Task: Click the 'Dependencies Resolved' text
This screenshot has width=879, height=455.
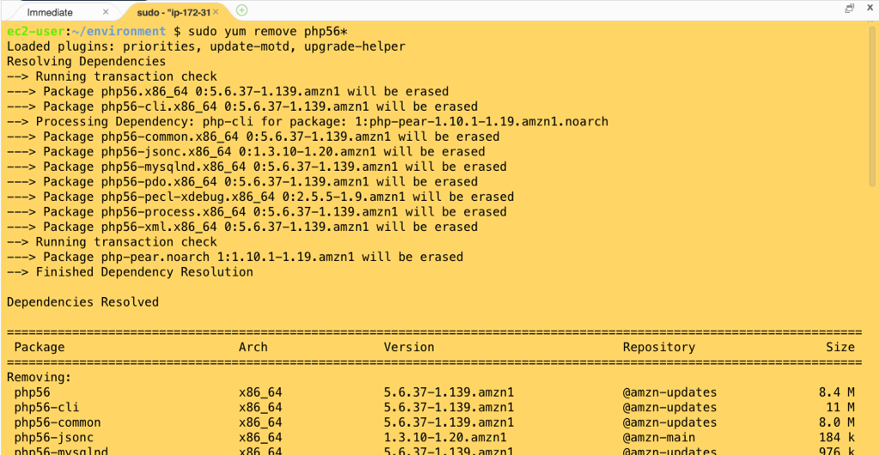Action: click(82, 302)
